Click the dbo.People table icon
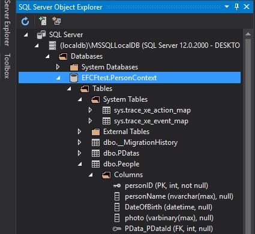 click(x=95, y=164)
